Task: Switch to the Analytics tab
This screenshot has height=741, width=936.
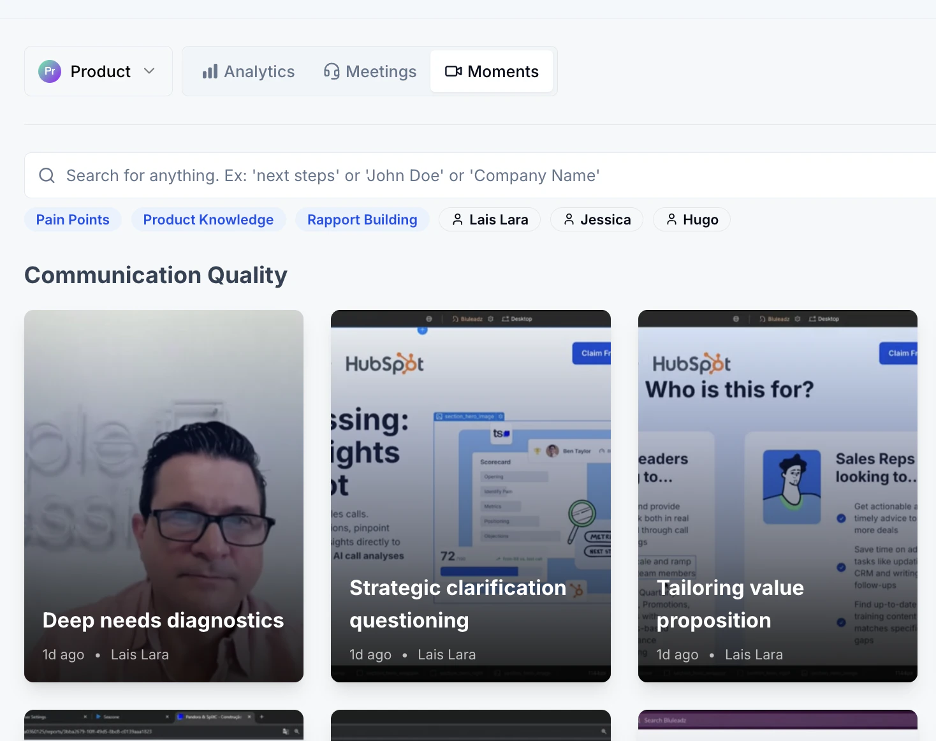Action: click(248, 71)
